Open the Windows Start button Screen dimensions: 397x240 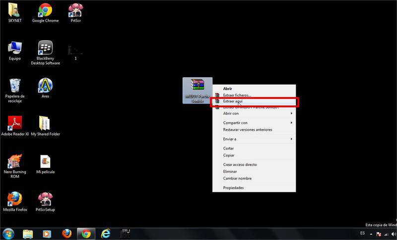click(x=8, y=234)
